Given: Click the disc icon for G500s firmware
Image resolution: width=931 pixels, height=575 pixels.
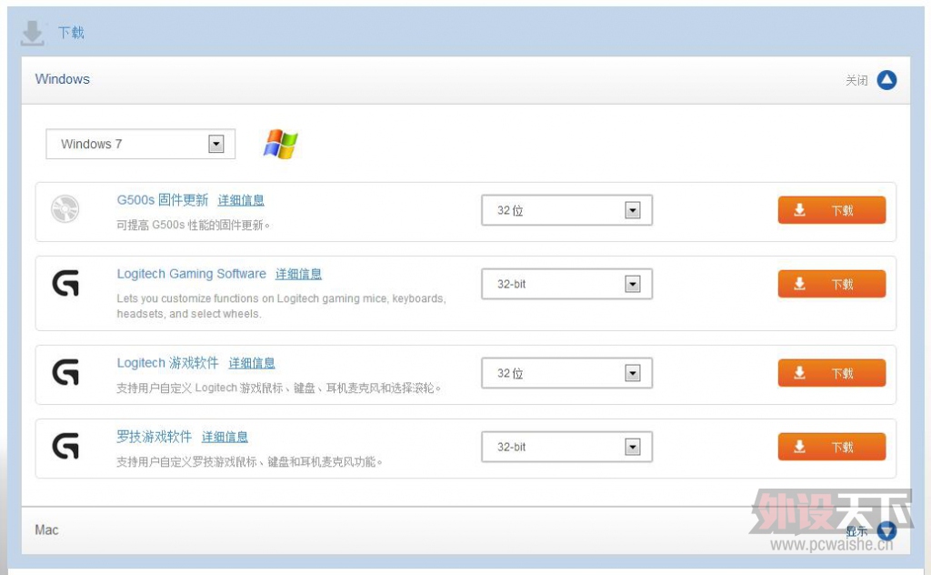Looking at the screenshot, I should 65,208.
